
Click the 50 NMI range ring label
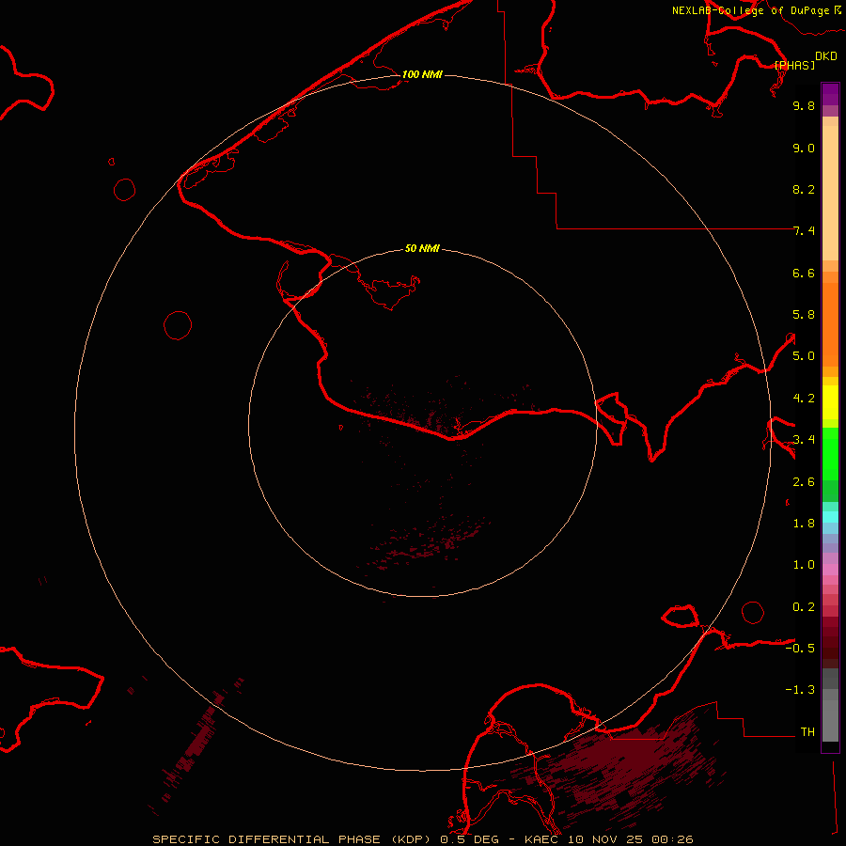coord(422,249)
